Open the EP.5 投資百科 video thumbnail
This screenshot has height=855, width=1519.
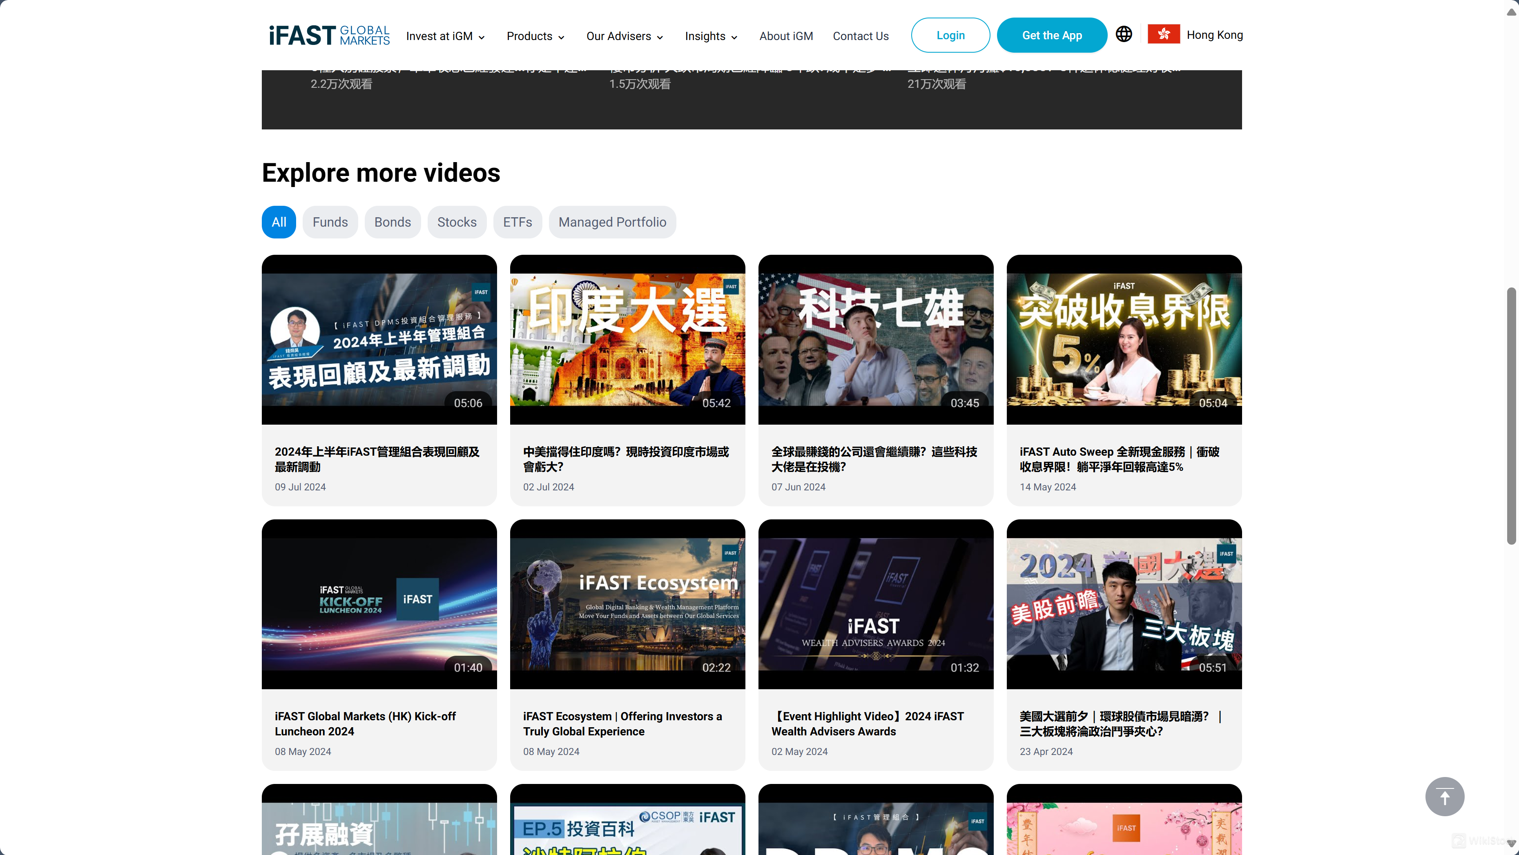pyautogui.click(x=627, y=819)
